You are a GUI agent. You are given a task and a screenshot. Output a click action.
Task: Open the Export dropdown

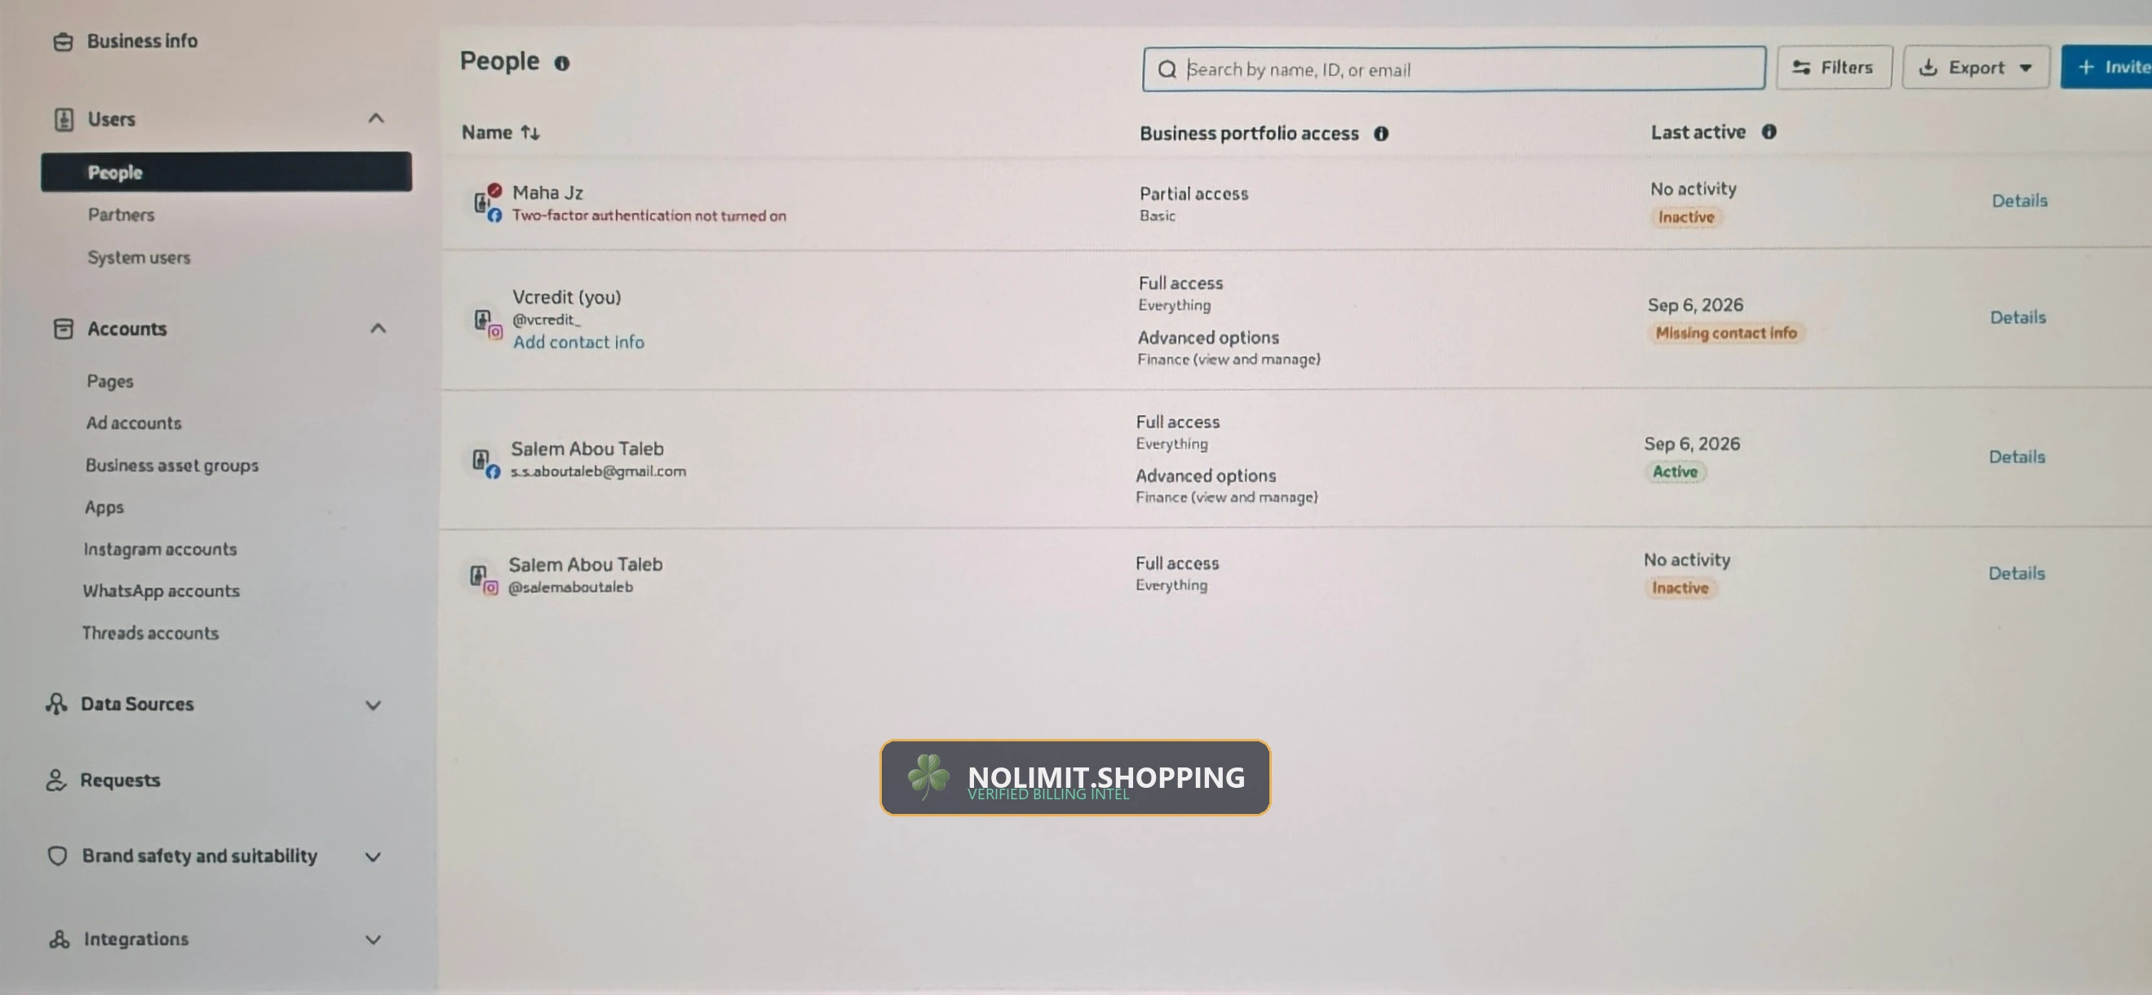tap(1976, 68)
